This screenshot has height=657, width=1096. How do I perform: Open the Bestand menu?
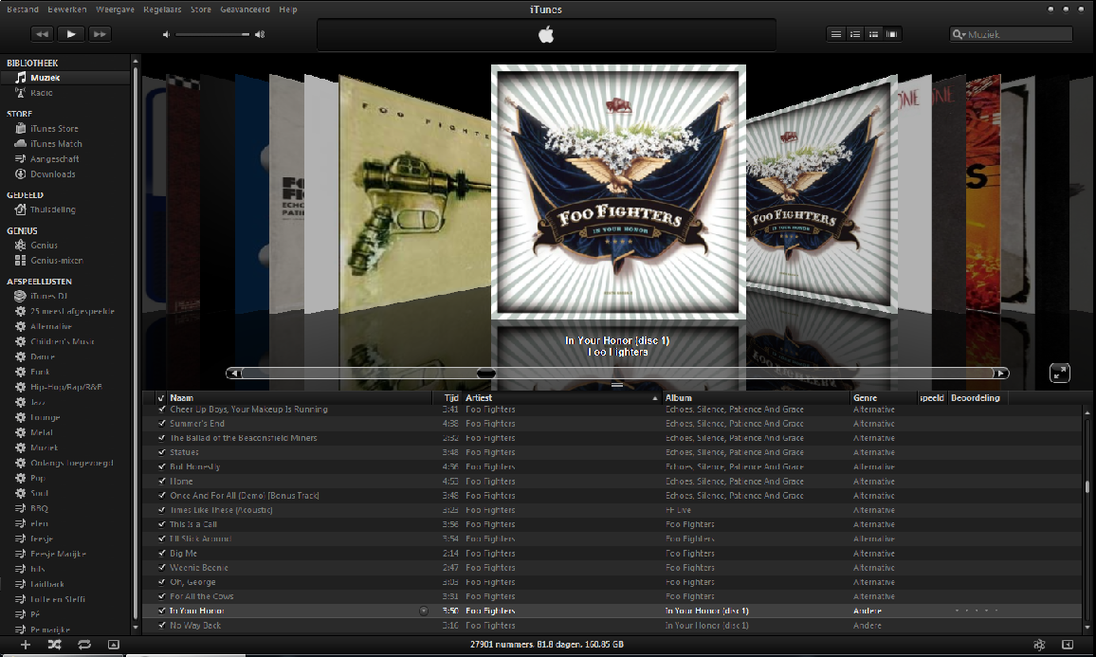pyautogui.click(x=23, y=9)
